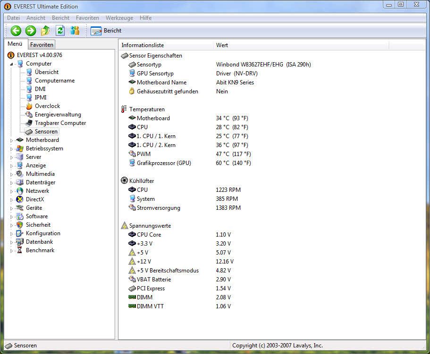Expand the Anzeige tree node
This screenshot has height=354, width=430.
[x=11, y=166]
